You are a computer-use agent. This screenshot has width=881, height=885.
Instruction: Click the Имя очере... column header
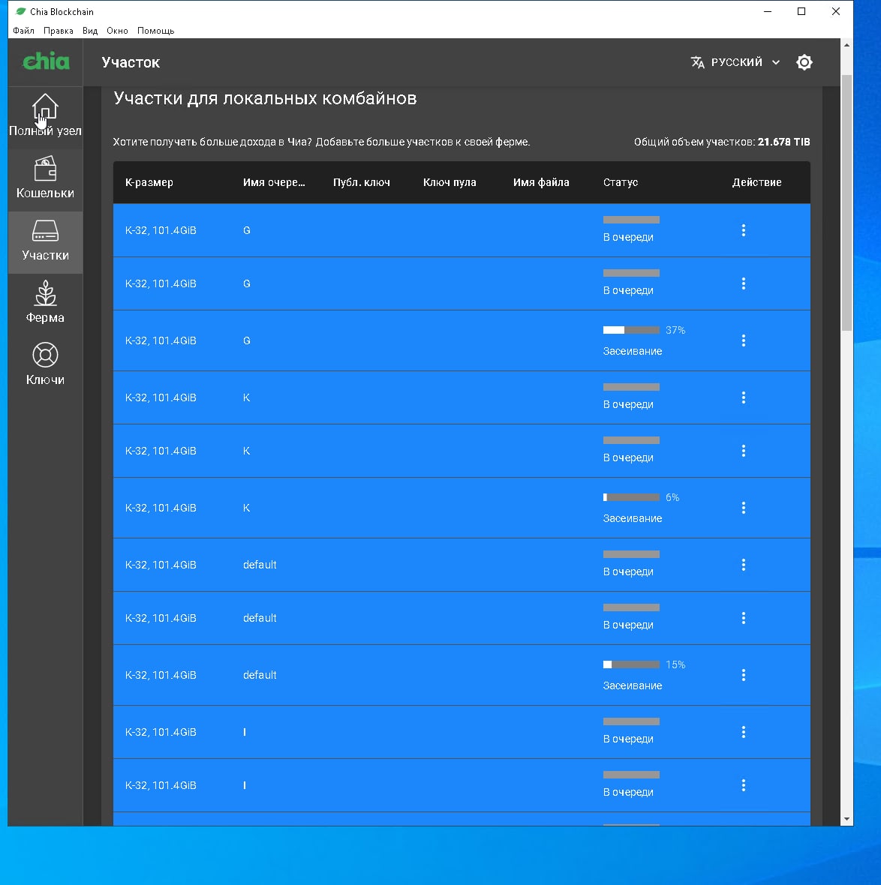click(x=274, y=182)
